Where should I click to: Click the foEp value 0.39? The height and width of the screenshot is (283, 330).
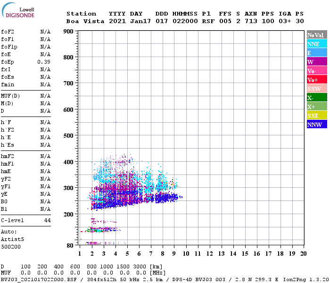coord(44,62)
